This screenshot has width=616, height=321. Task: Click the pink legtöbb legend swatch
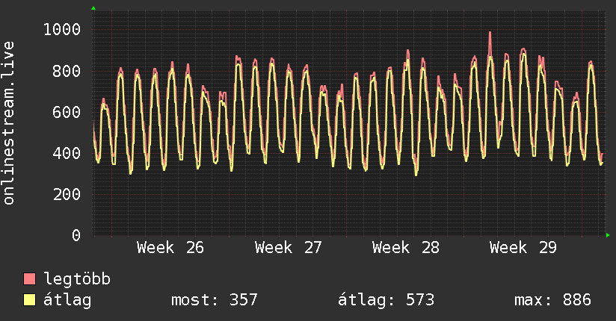(29, 279)
